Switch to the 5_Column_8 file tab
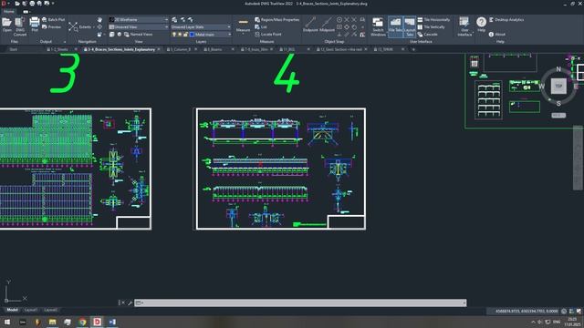 click(179, 49)
